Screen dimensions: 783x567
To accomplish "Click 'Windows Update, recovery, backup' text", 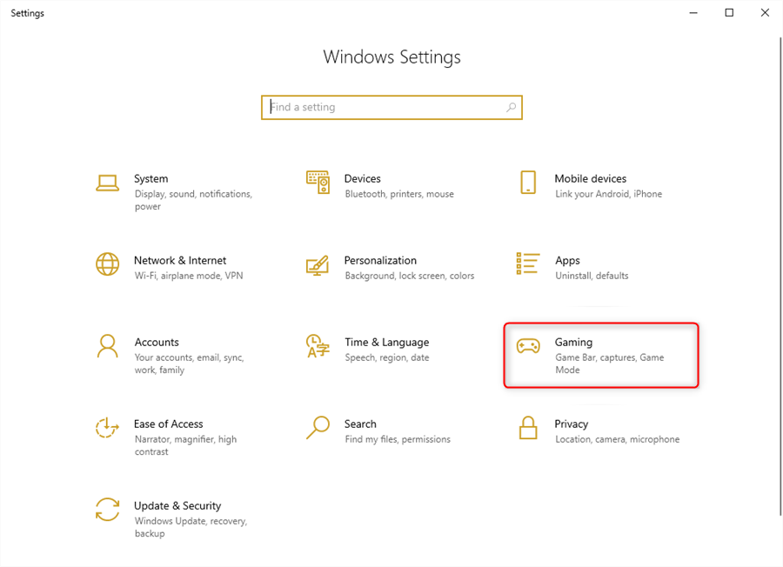I will click(191, 528).
